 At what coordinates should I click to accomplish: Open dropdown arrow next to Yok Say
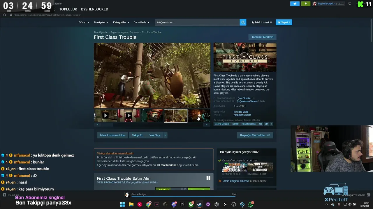pyautogui.click(x=166, y=135)
